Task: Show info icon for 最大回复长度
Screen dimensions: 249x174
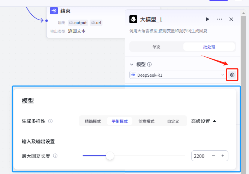Action: [55, 156]
